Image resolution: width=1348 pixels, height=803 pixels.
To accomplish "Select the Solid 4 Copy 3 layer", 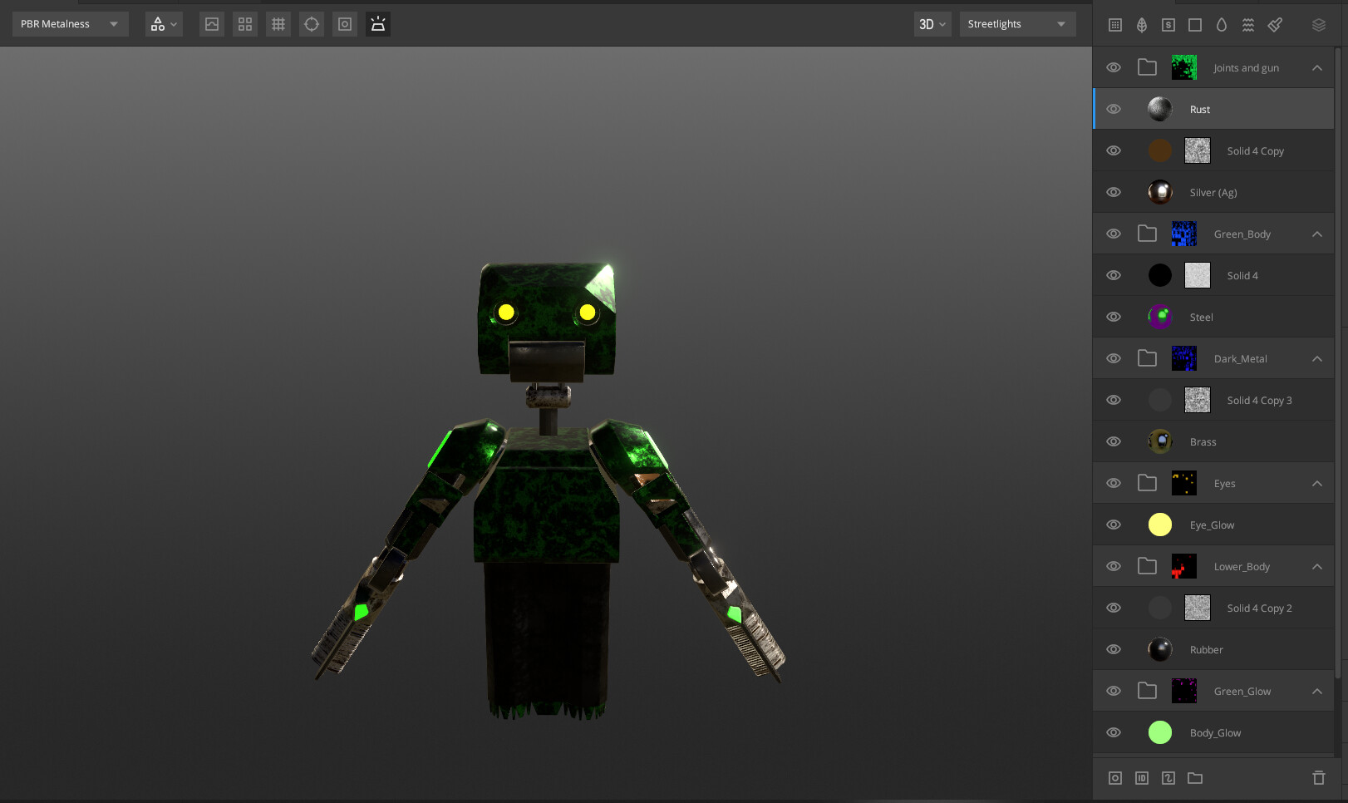I will coord(1259,400).
